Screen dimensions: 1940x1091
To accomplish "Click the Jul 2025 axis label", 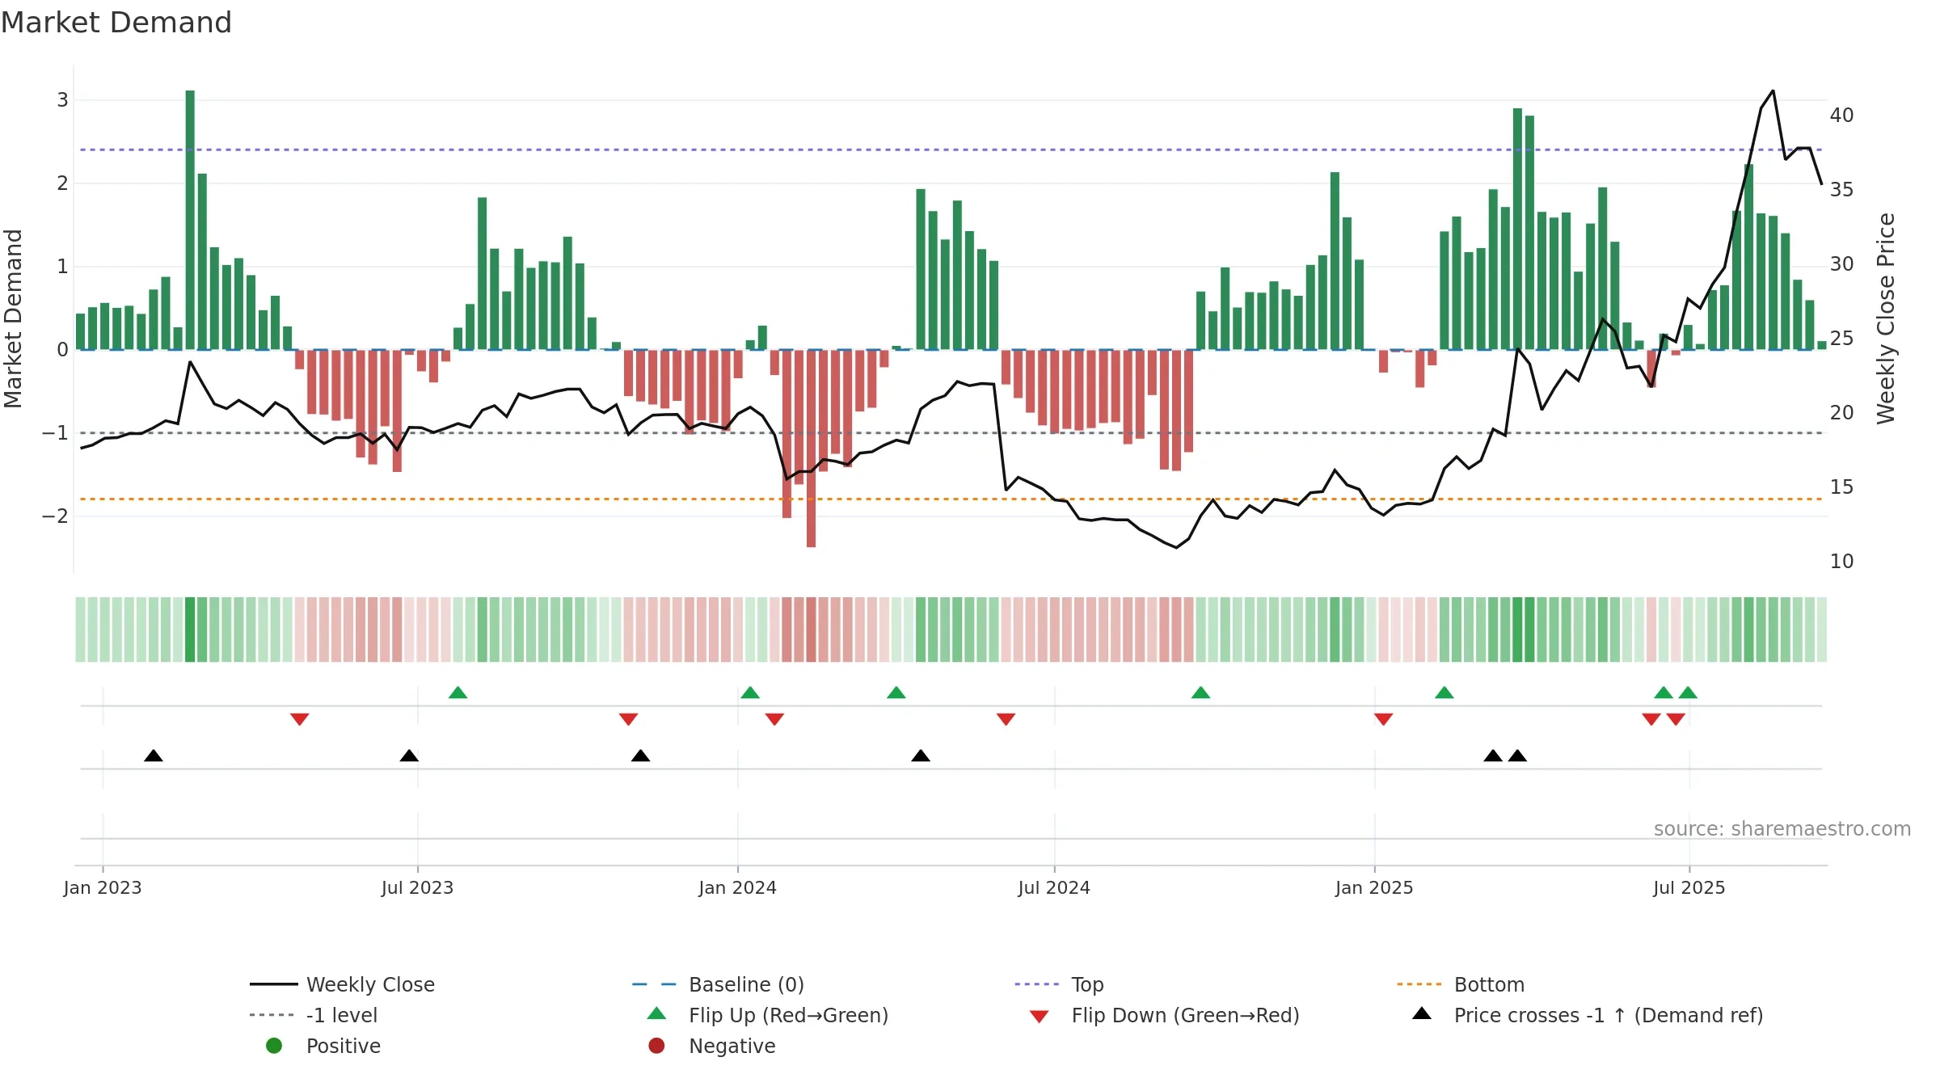I will [1689, 887].
